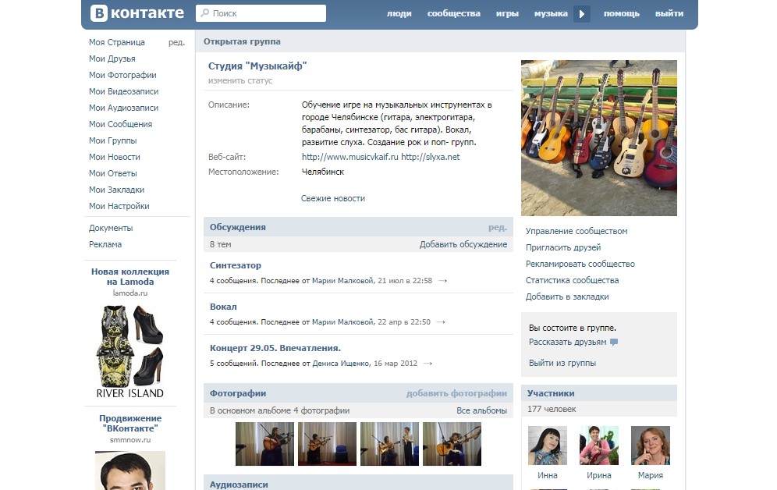This screenshot has height=490, width=777.
Task: Click Выйти из группы
Action: click(562, 363)
